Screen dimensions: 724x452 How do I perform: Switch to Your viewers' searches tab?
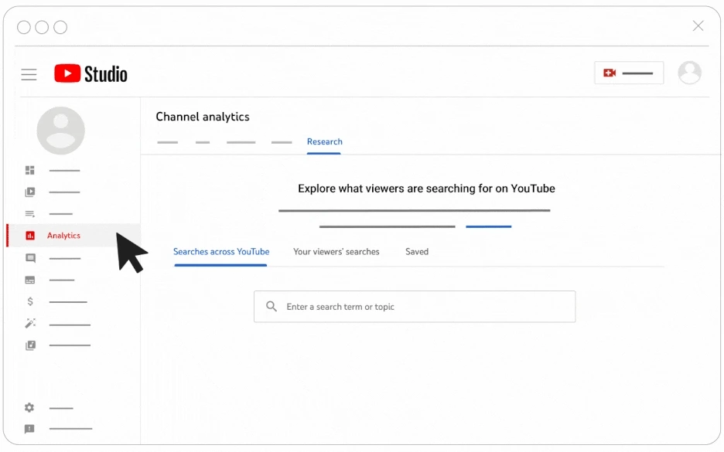point(336,252)
